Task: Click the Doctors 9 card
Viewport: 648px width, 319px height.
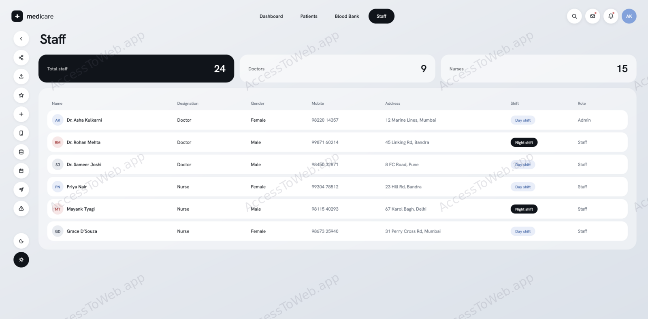Action: (337, 69)
